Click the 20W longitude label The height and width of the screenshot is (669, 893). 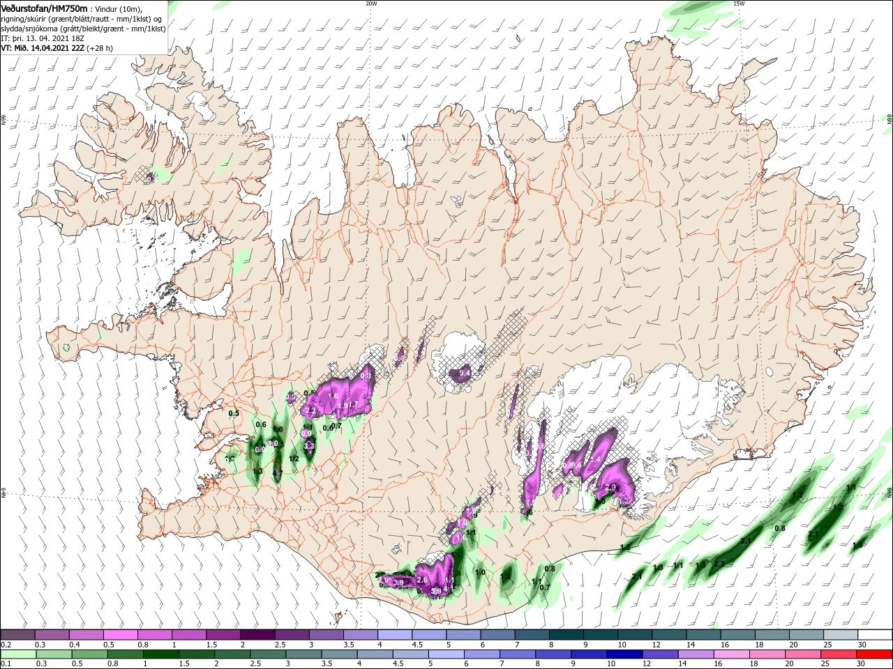tap(371, 3)
